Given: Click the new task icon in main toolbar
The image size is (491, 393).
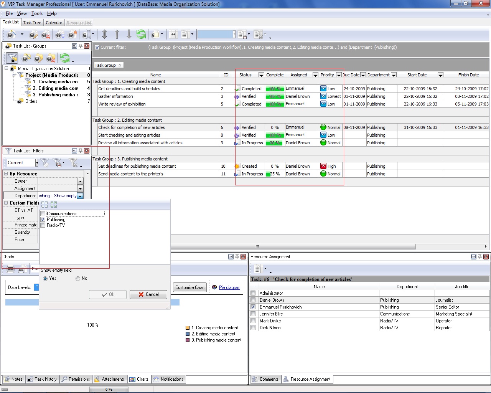Looking at the screenshot, I should (x=10, y=34).
